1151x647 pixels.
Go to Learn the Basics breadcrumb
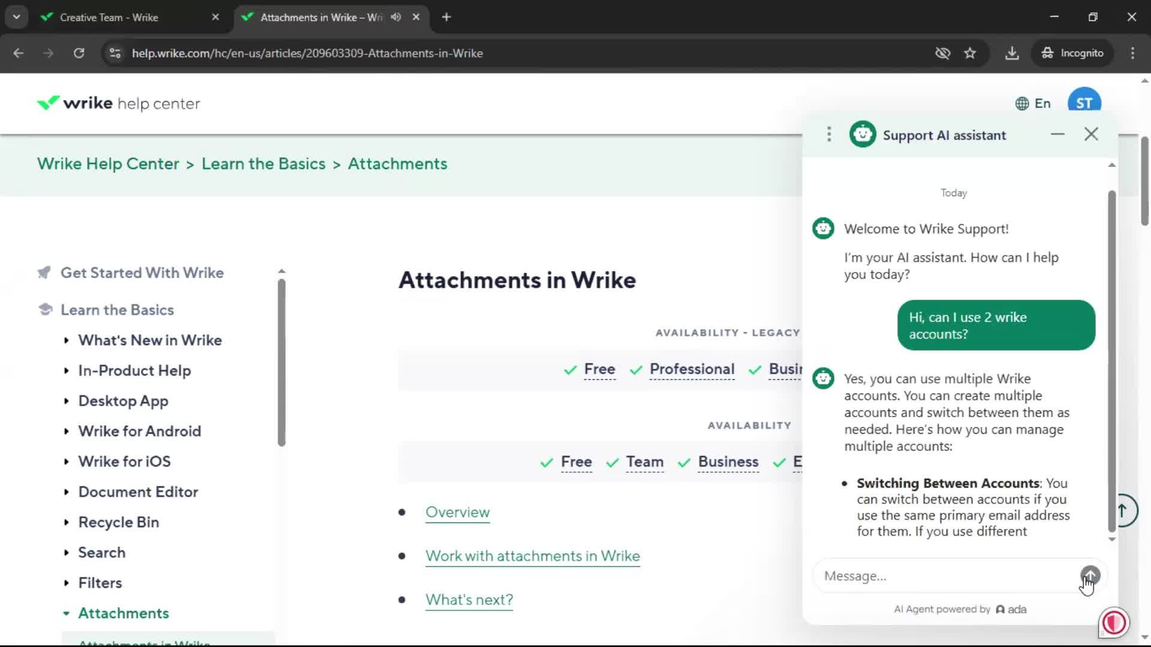point(263,164)
